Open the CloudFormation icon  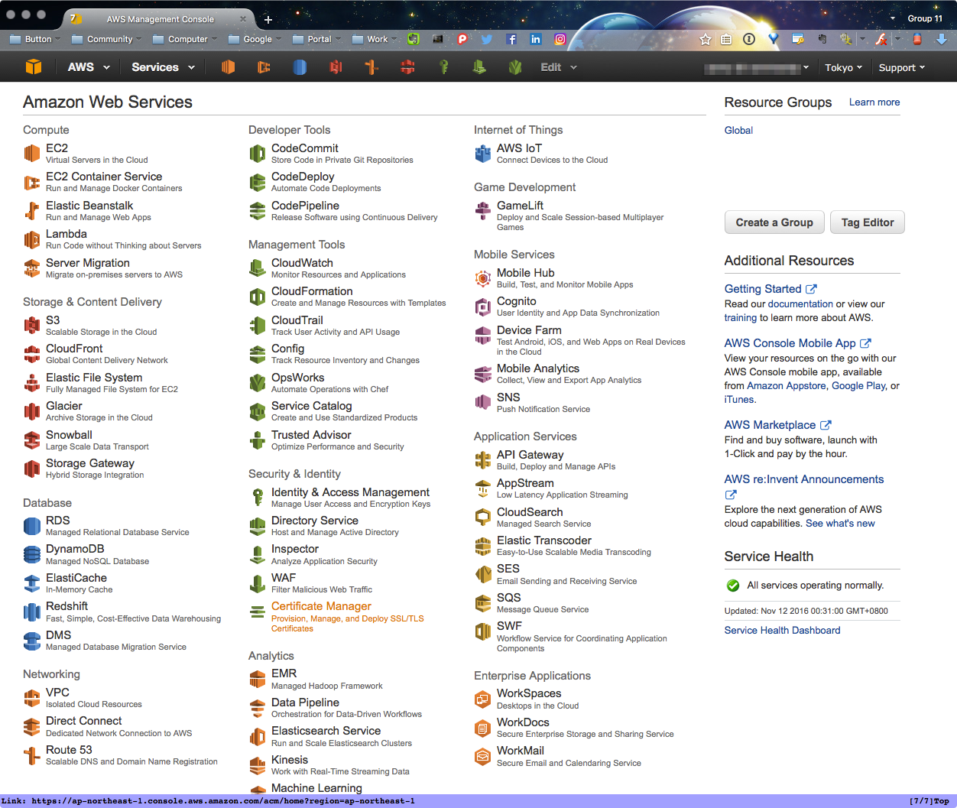pos(257,297)
